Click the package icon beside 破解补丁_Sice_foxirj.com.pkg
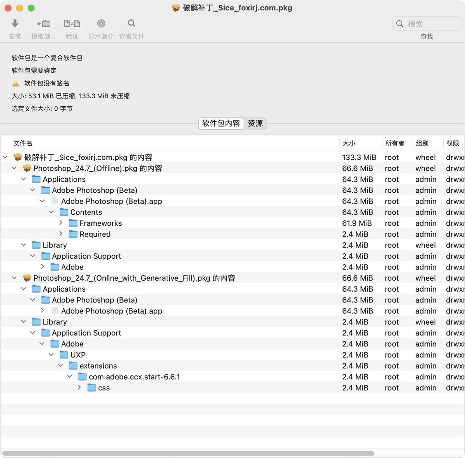The image size is (465, 458). pyautogui.click(x=17, y=157)
